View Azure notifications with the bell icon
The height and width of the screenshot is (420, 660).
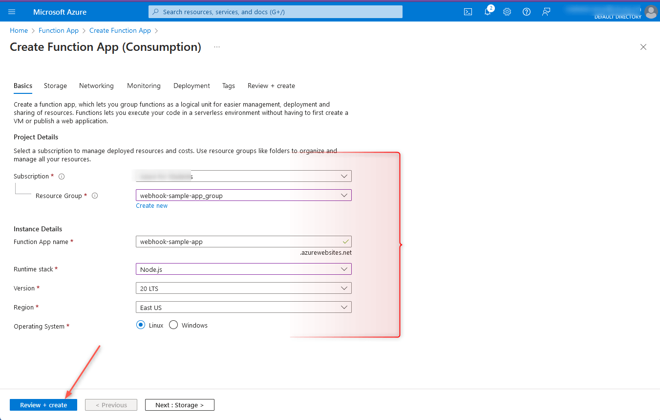pos(487,11)
